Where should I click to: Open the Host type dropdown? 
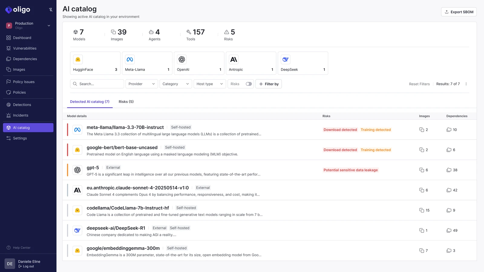coord(210,84)
